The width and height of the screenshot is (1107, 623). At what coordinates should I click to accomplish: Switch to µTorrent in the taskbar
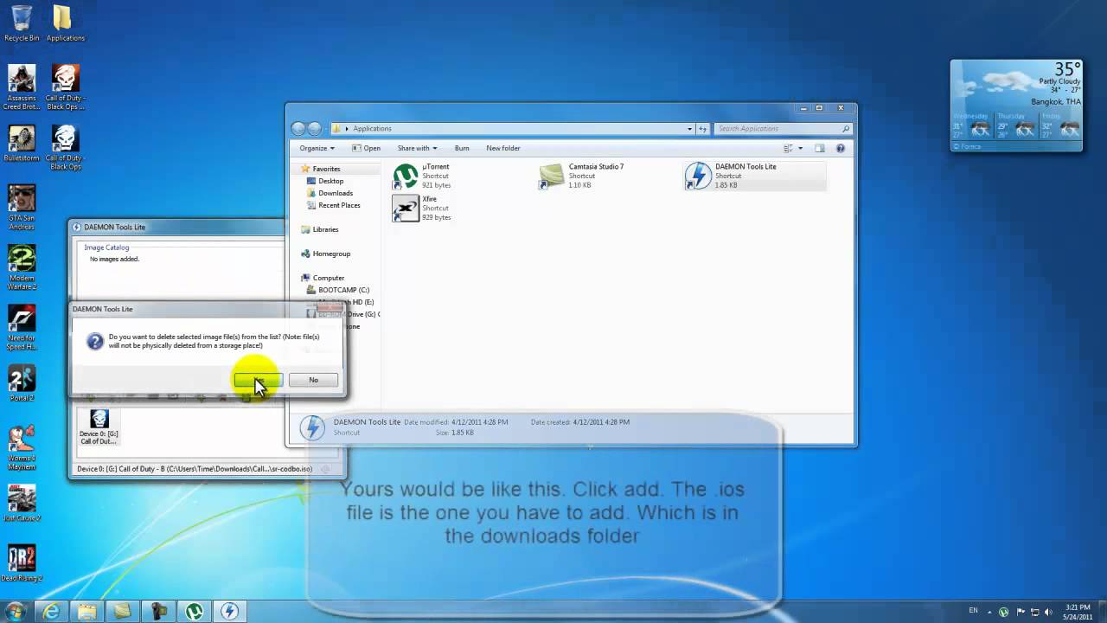click(194, 611)
